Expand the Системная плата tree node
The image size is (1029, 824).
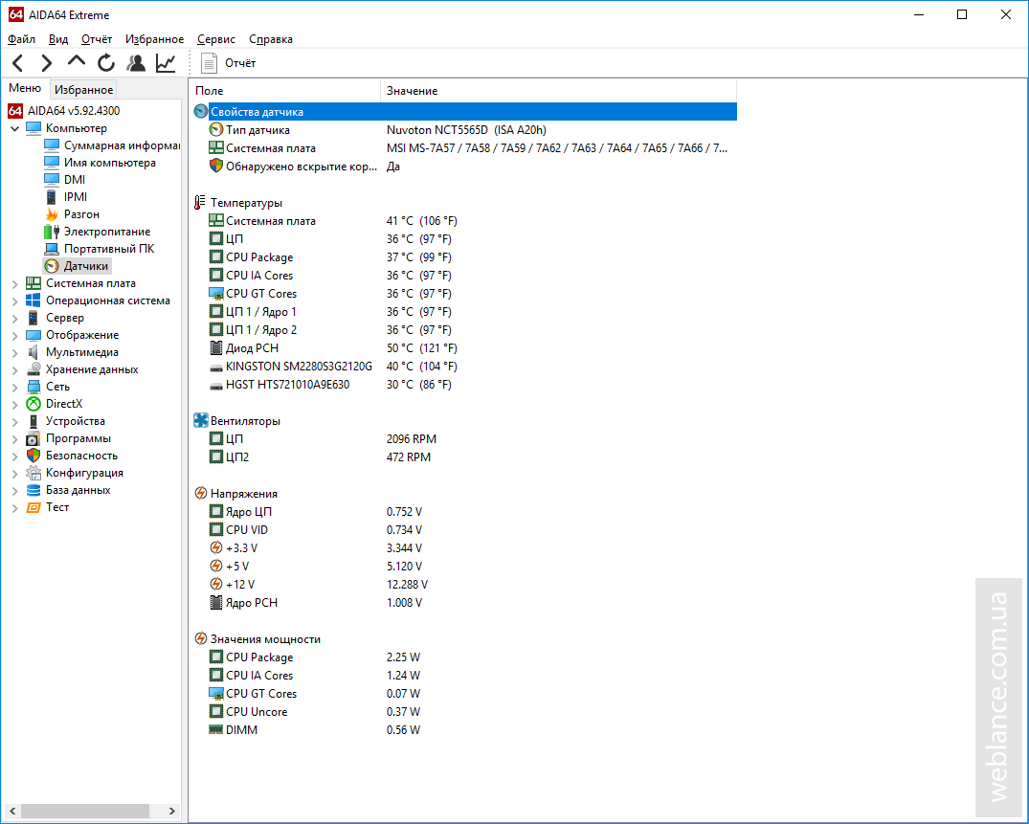point(15,283)
